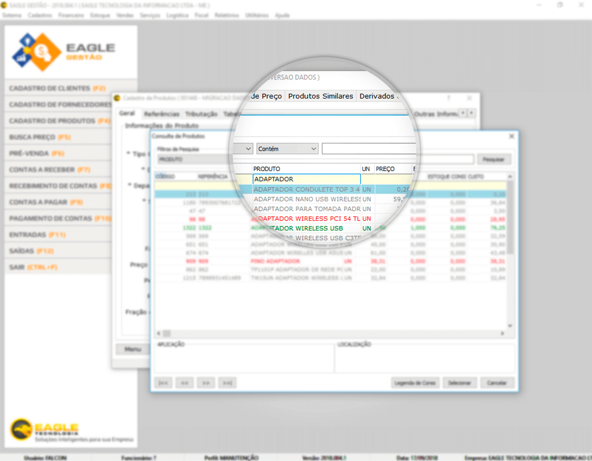Go to last record with >>| button
The height and width of the screenshot is (461, 592).
point(227,383)
